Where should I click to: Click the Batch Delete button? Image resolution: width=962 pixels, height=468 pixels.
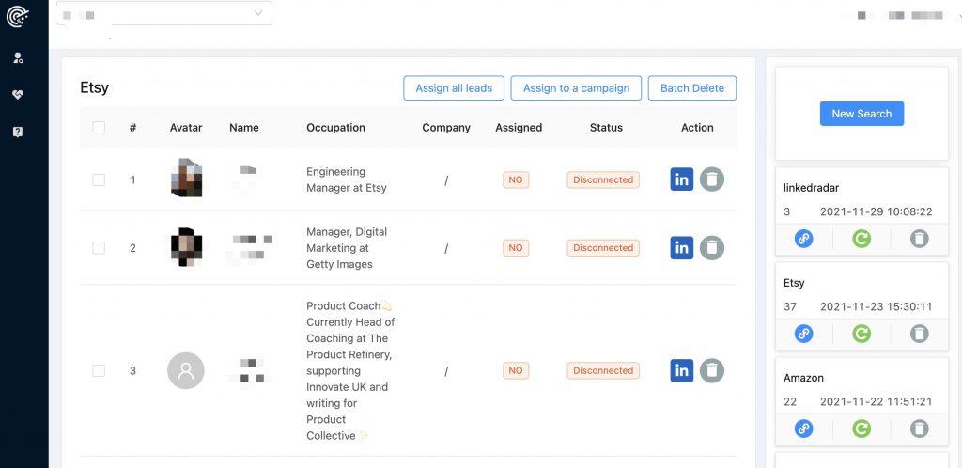692,88
